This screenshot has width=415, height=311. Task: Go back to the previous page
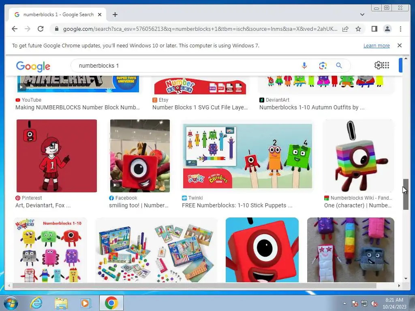tap(15, 29)
